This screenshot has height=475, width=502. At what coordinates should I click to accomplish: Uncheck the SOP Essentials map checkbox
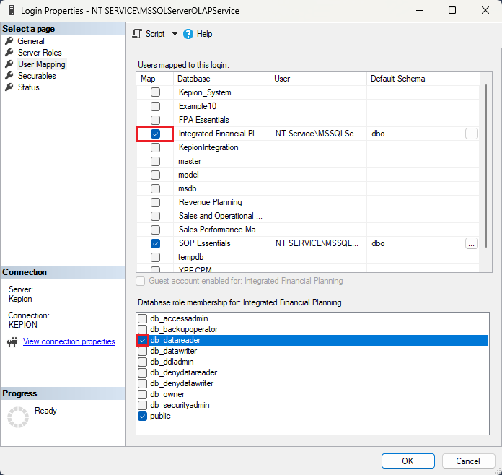pos(155,243)
